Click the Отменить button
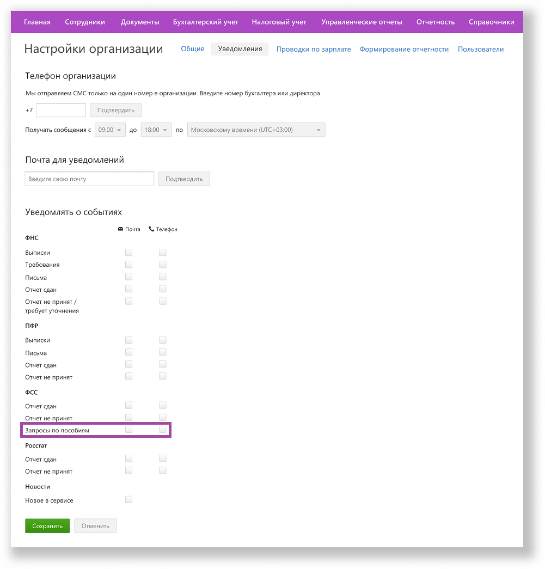Image resolution: width=545 pixels, height=569 pixels. tap(95, 526)
